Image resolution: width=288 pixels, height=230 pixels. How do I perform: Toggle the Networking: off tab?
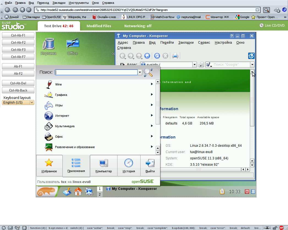(138, 26)
